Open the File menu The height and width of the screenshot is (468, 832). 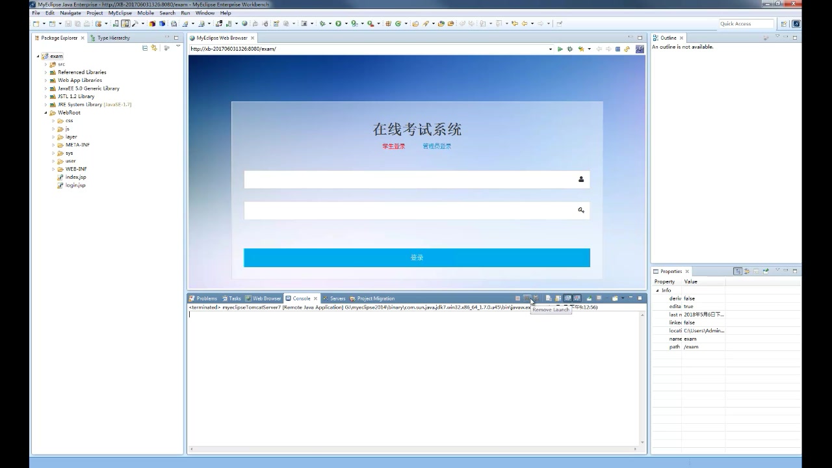pos(36,13)
